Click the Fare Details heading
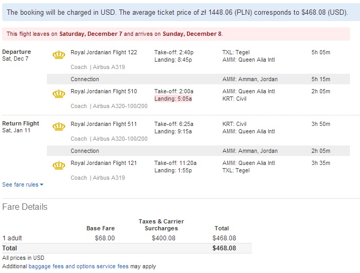360x273 pixels. (x=25, y=207)
